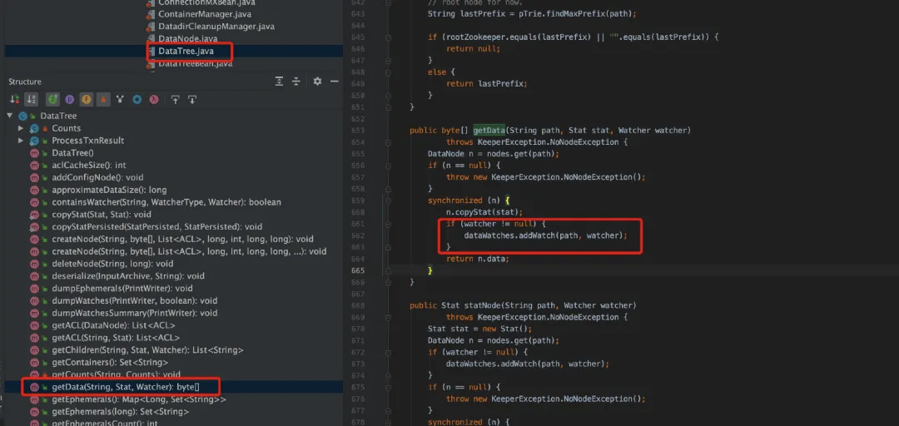
Task: Expand the ProcessTxnResult inner class node
Action: coord(21,141)
